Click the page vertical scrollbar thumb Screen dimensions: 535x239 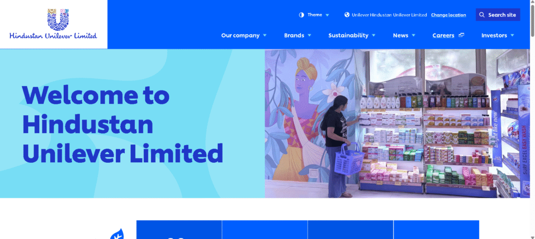coord(532,18)
